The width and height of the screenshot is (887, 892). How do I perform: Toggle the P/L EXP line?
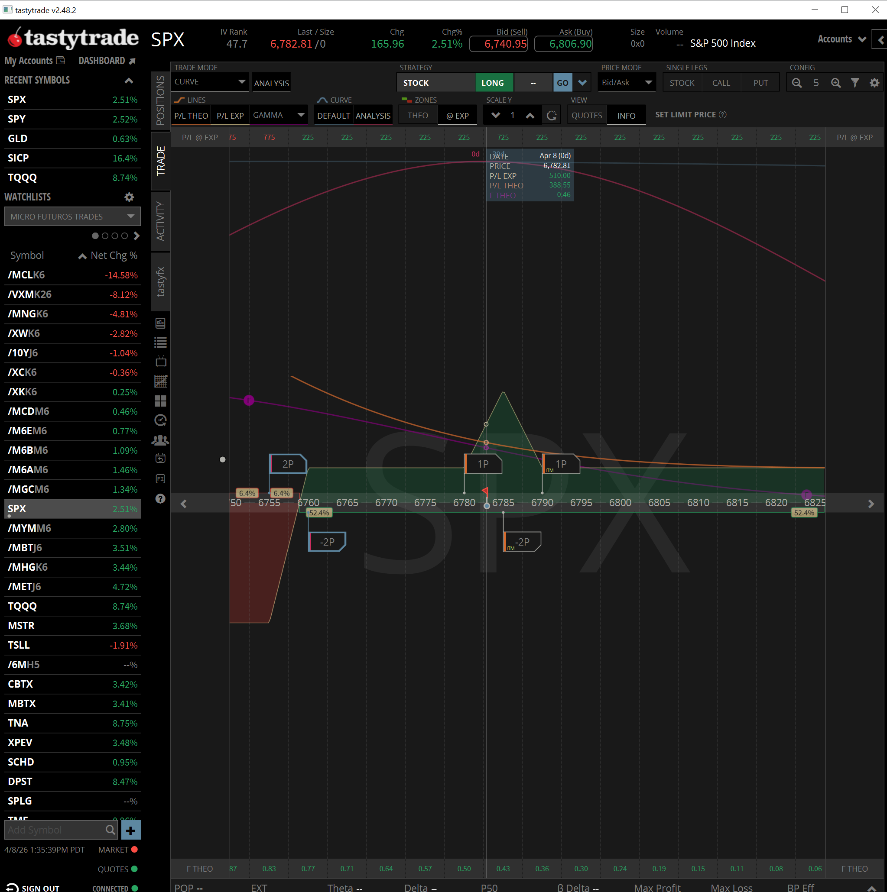(x=230, y=116)
